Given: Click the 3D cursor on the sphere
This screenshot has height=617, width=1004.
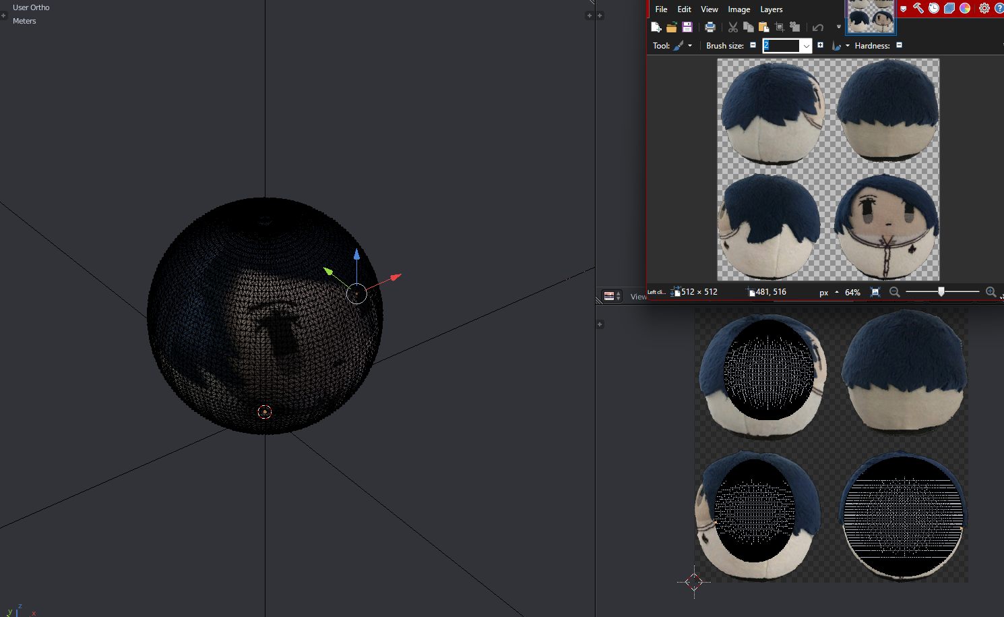Looking at the screenshot, I should [265, 411].
